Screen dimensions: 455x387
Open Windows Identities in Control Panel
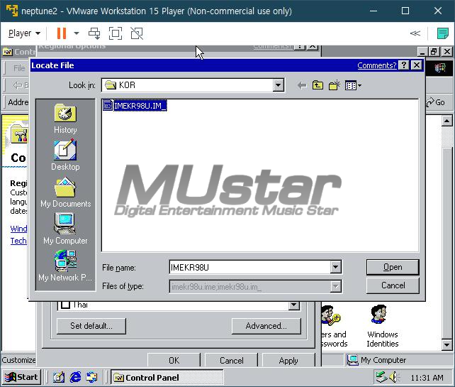(x=383, y=326)
